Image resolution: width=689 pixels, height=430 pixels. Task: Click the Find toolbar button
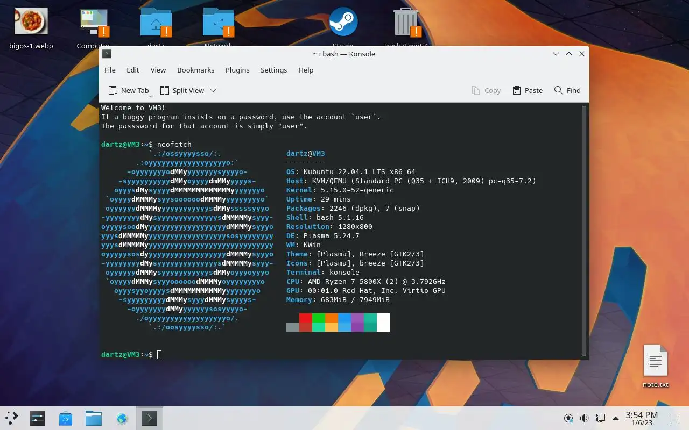[568, 90]
